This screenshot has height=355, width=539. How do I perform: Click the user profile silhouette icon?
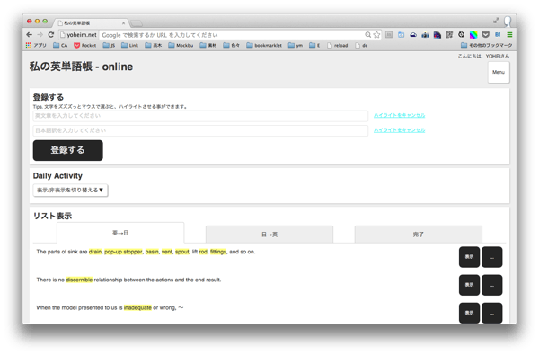click(x=508, y=22)
